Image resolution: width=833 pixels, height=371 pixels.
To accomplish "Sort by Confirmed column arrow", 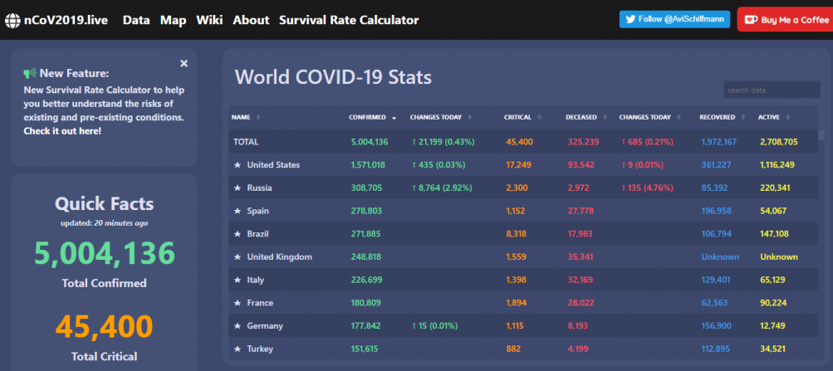I will tap(394, 118).
